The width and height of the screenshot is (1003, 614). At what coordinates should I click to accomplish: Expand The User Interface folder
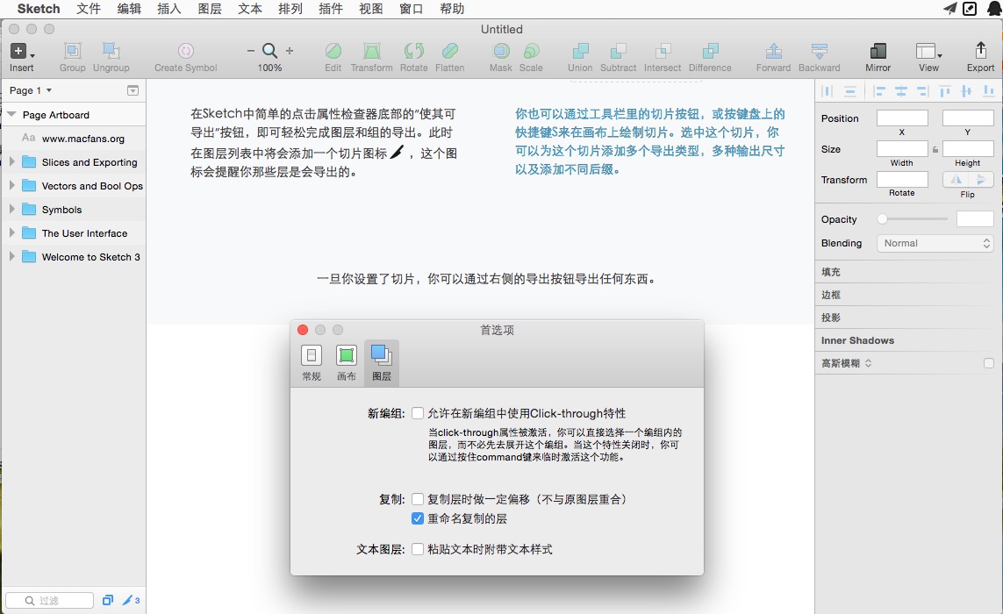coord(11,232)
